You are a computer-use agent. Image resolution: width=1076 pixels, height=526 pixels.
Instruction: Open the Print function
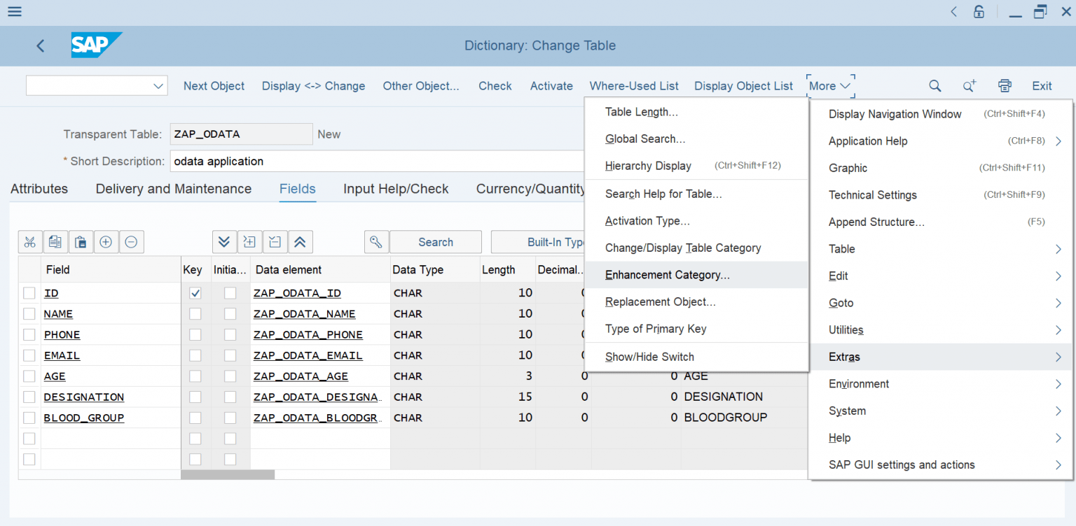click(x=1005, y=85)
